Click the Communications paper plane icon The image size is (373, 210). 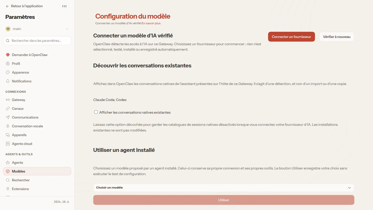click(8, 117)
